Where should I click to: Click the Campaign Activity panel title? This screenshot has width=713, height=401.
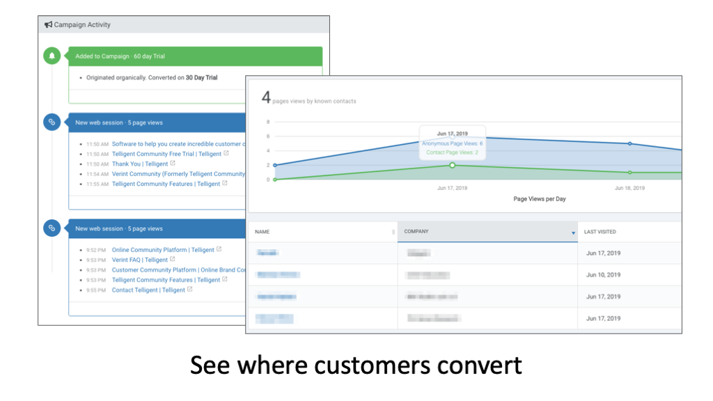82,24
